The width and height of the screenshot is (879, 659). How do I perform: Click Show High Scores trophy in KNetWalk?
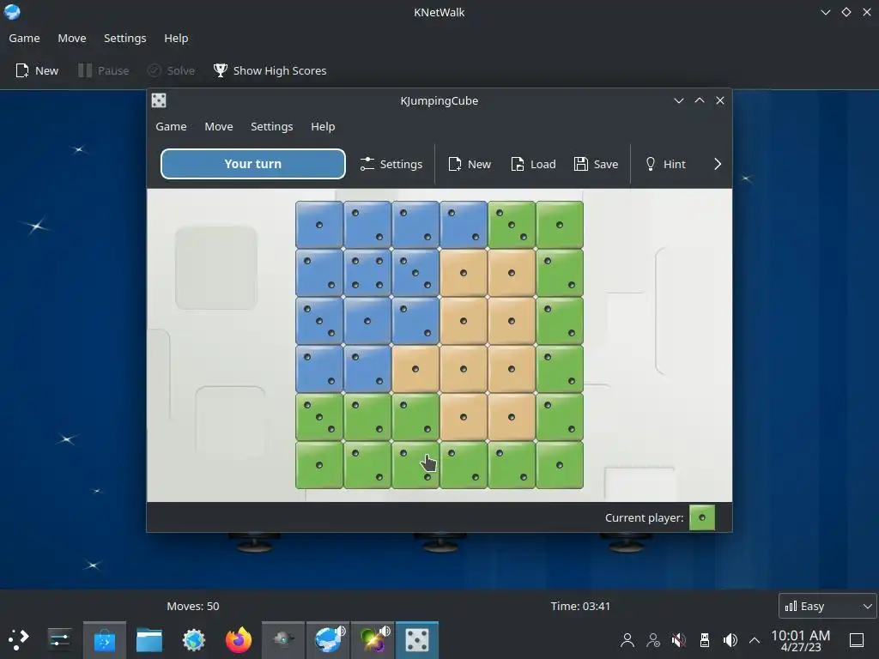pos(270,70)
